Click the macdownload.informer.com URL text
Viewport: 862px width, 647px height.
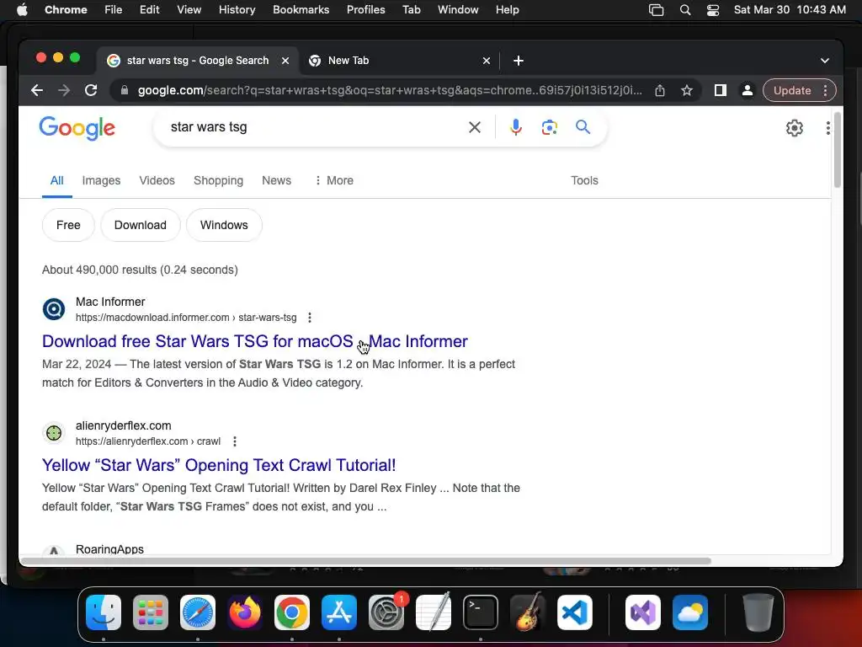click(x=186, y=318)
